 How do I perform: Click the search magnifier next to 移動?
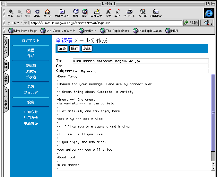[x=207, y=23]
